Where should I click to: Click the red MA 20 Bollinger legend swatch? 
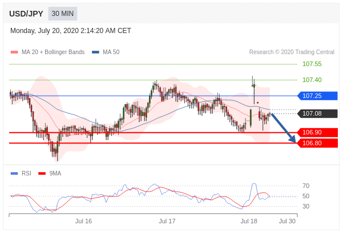click(x=14, y=52)
